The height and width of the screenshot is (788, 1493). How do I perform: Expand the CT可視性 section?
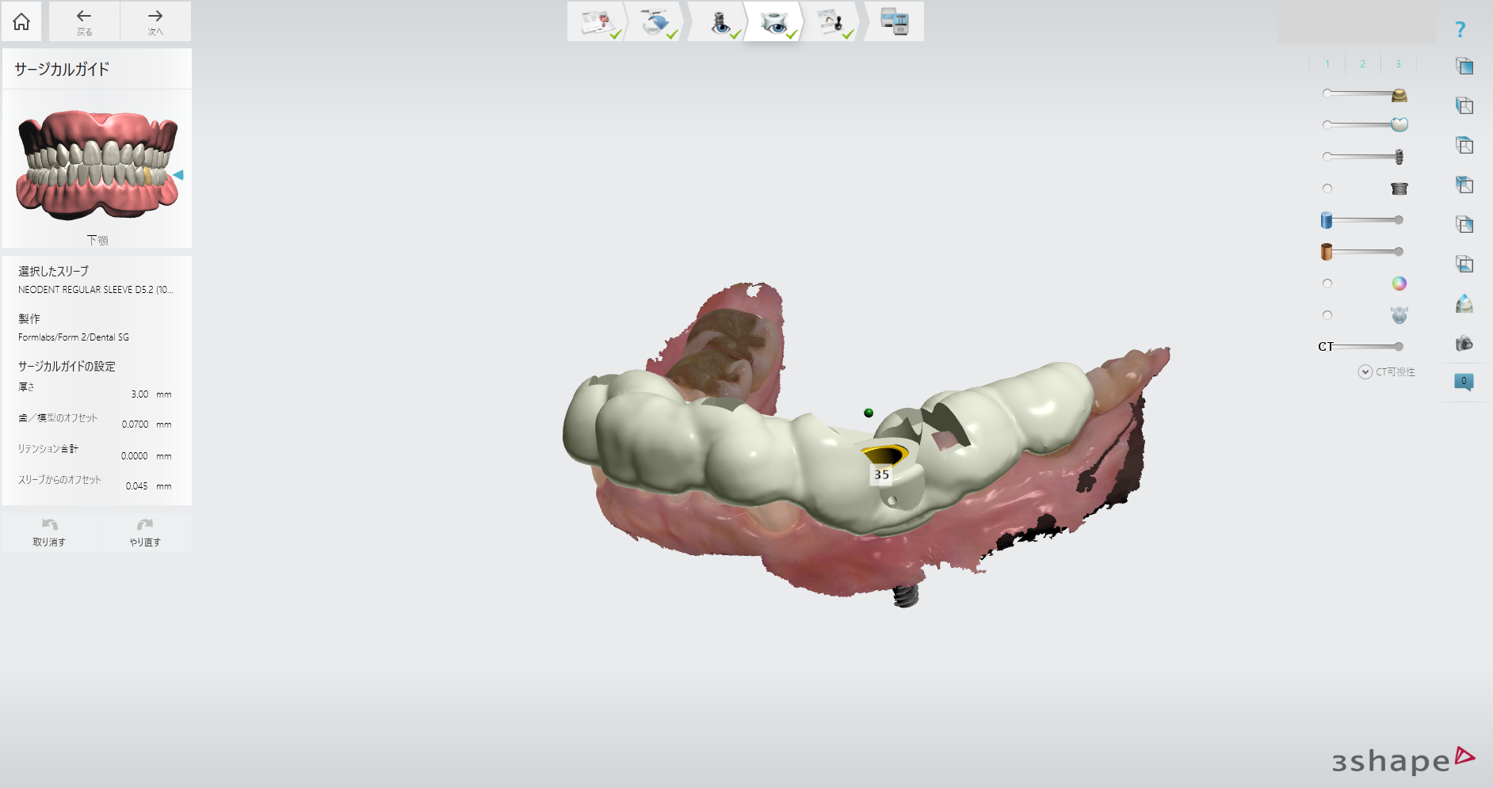[1365, 372]
